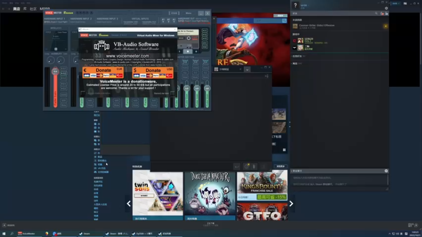Open the VoiceMeeter Menu button
Screen dimensions: 422x237
188,13
